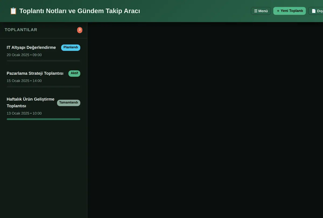
Task: Open the Menü button
Action: pyautogui.click(x=261, y=11)
